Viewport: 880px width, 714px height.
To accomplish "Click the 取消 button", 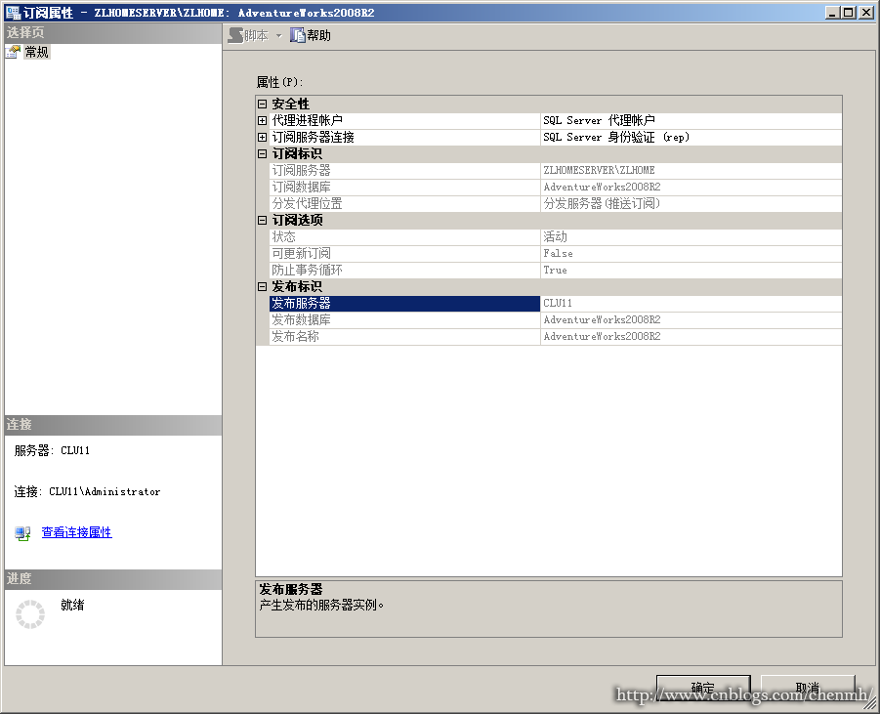I will click(x=808, y=687).
